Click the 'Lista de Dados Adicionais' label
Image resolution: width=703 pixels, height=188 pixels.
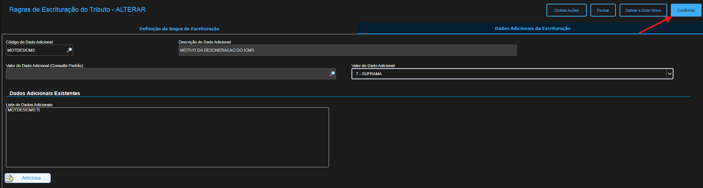click(29, 105)
